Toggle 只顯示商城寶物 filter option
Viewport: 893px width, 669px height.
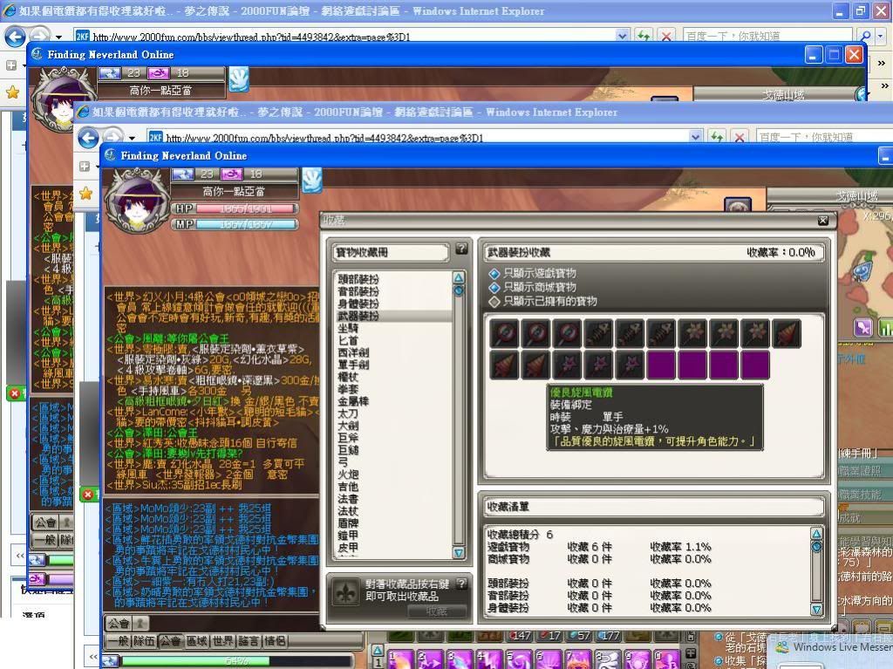(494, 287)
